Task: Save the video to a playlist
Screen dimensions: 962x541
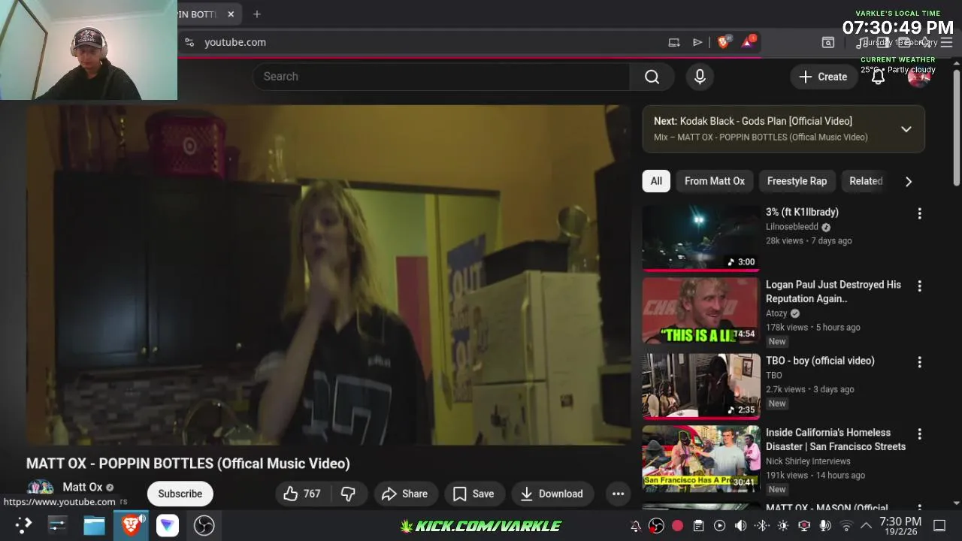Action: pyautogui.click(x=474, y=494)
